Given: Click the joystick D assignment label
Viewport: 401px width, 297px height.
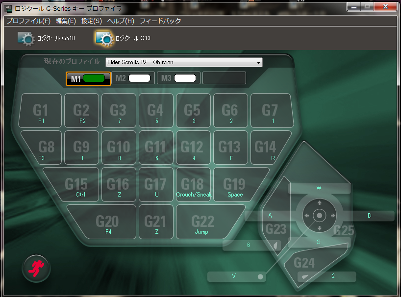Looking at the screenshot, I should pos(369,216).
